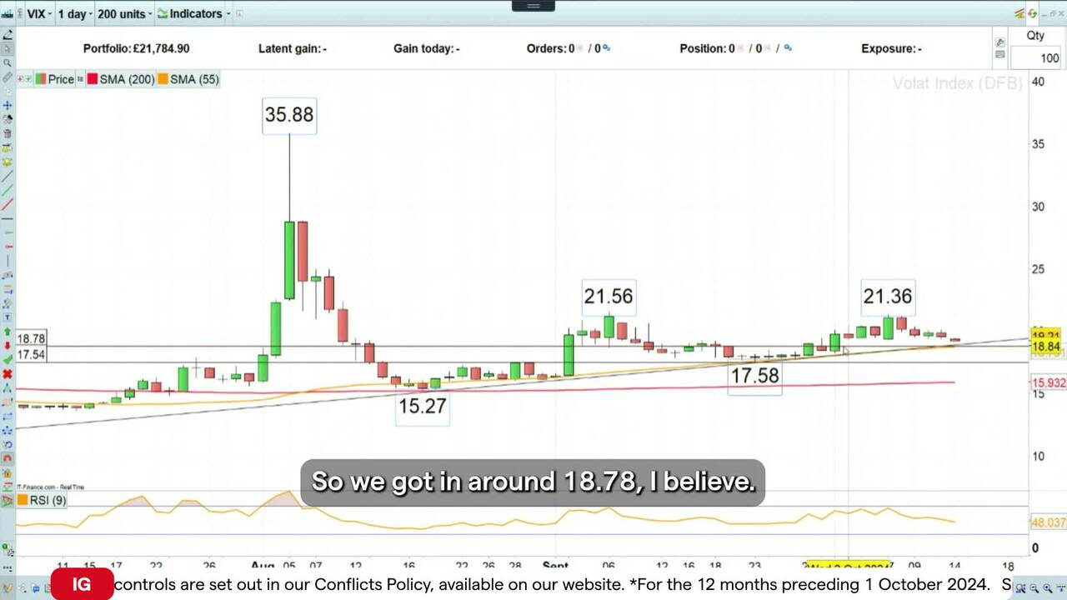Select the green trend line tool

[8, 190]
